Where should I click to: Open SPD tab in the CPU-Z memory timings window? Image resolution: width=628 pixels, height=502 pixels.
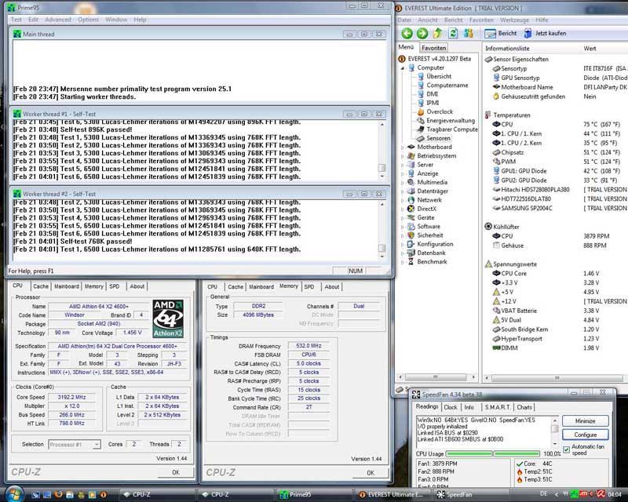pos(309,286)
